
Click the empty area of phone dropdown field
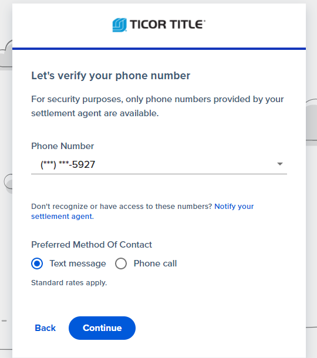tap(183, 164)
